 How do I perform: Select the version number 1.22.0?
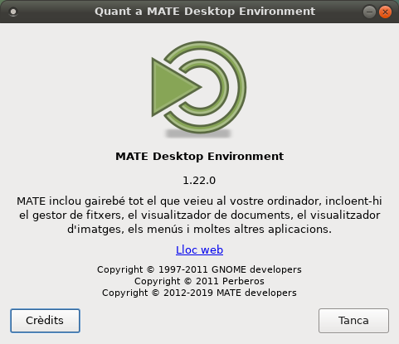pyautogui.click(x=199, y=181)
